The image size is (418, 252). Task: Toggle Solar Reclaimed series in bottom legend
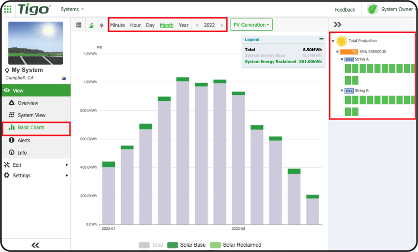click(236, 245)
